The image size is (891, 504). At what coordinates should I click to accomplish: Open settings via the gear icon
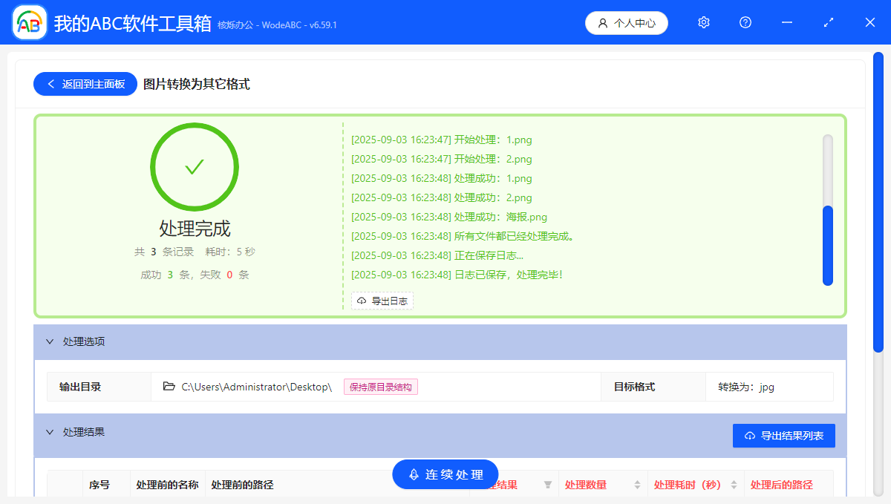pos(703,22)
